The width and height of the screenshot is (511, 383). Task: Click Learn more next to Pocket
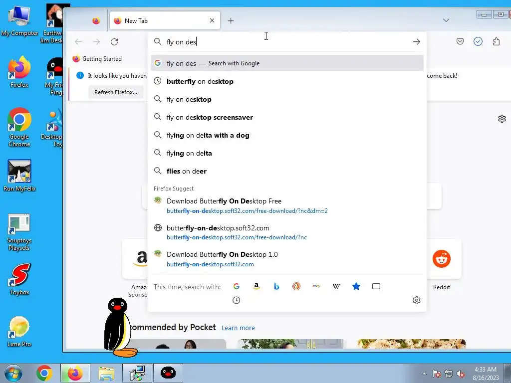(x=238, y=328)
